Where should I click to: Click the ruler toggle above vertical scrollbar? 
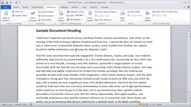coord(189,28)
